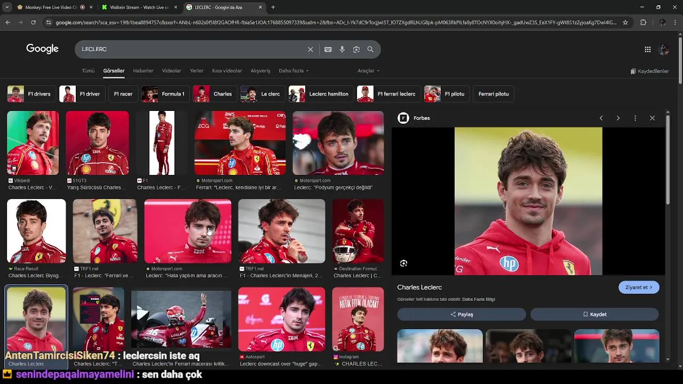Close the Monkey Free Live Video tab
The height and width of the screenshot is (384, 683).
(x=91, y=7)
